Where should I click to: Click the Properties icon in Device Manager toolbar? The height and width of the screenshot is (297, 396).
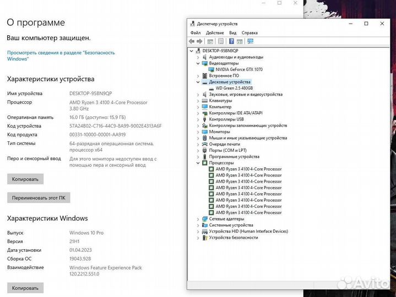pos(221,41)
